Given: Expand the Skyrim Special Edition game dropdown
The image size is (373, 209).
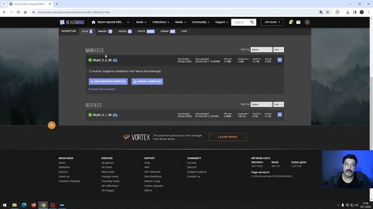Looking at the screenshot, I should click(x=128, y=22).
